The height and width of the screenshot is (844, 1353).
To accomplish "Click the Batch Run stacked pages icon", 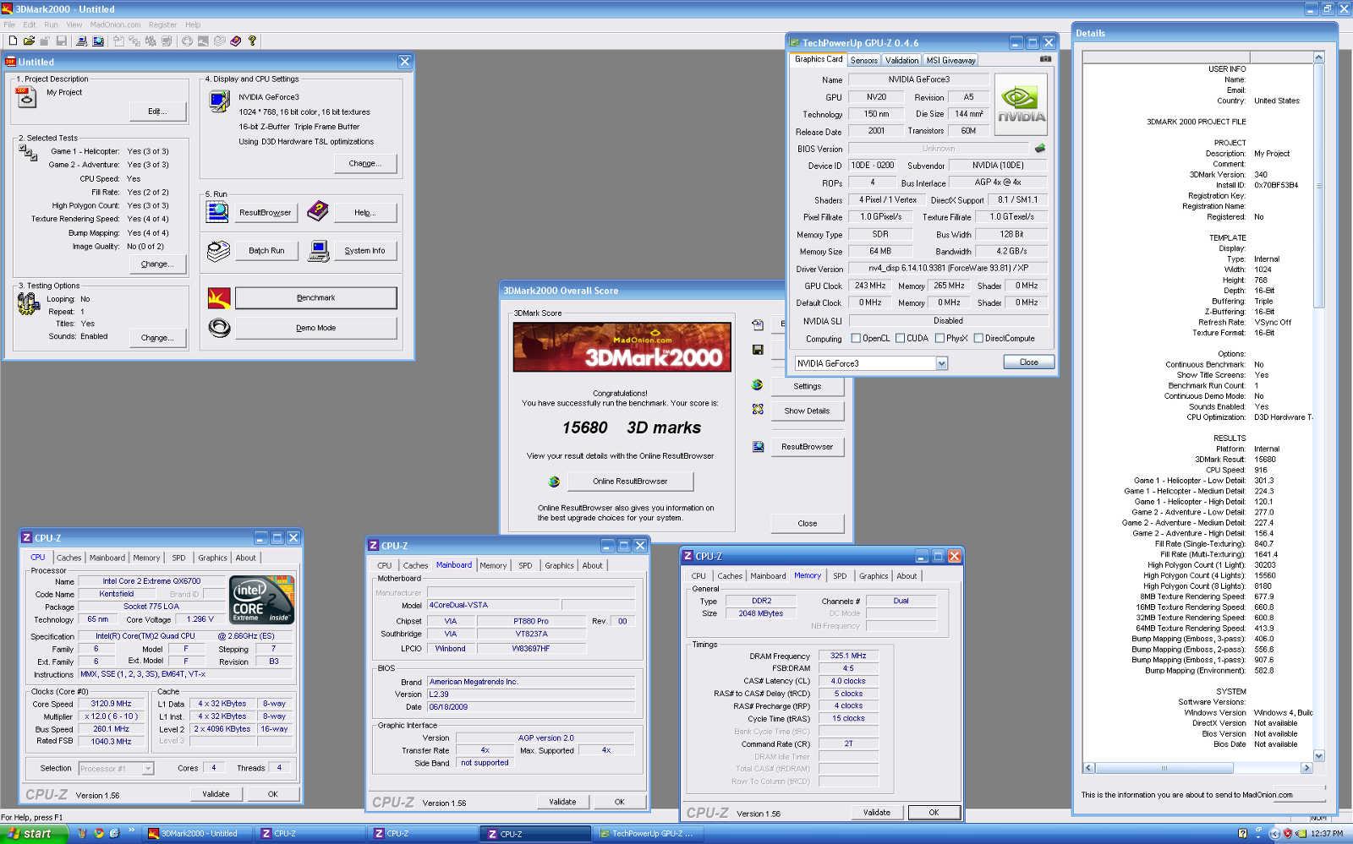I will [218, 250].
